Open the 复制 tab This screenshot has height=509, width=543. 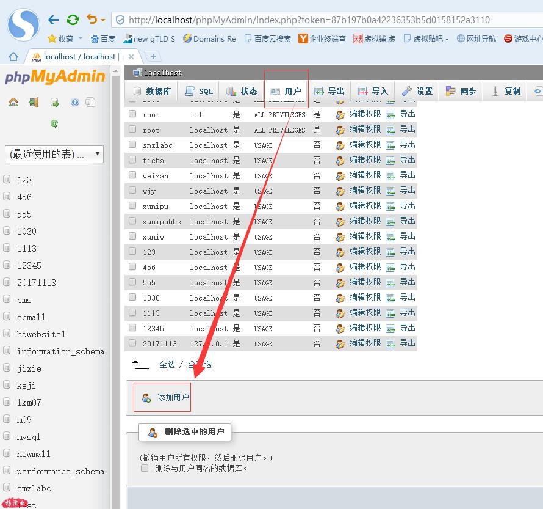click(506, 91)
